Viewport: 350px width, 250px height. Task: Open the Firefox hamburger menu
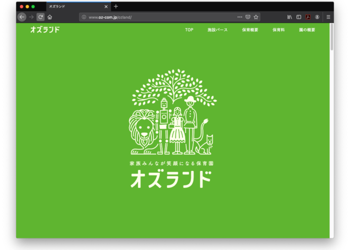328,17
